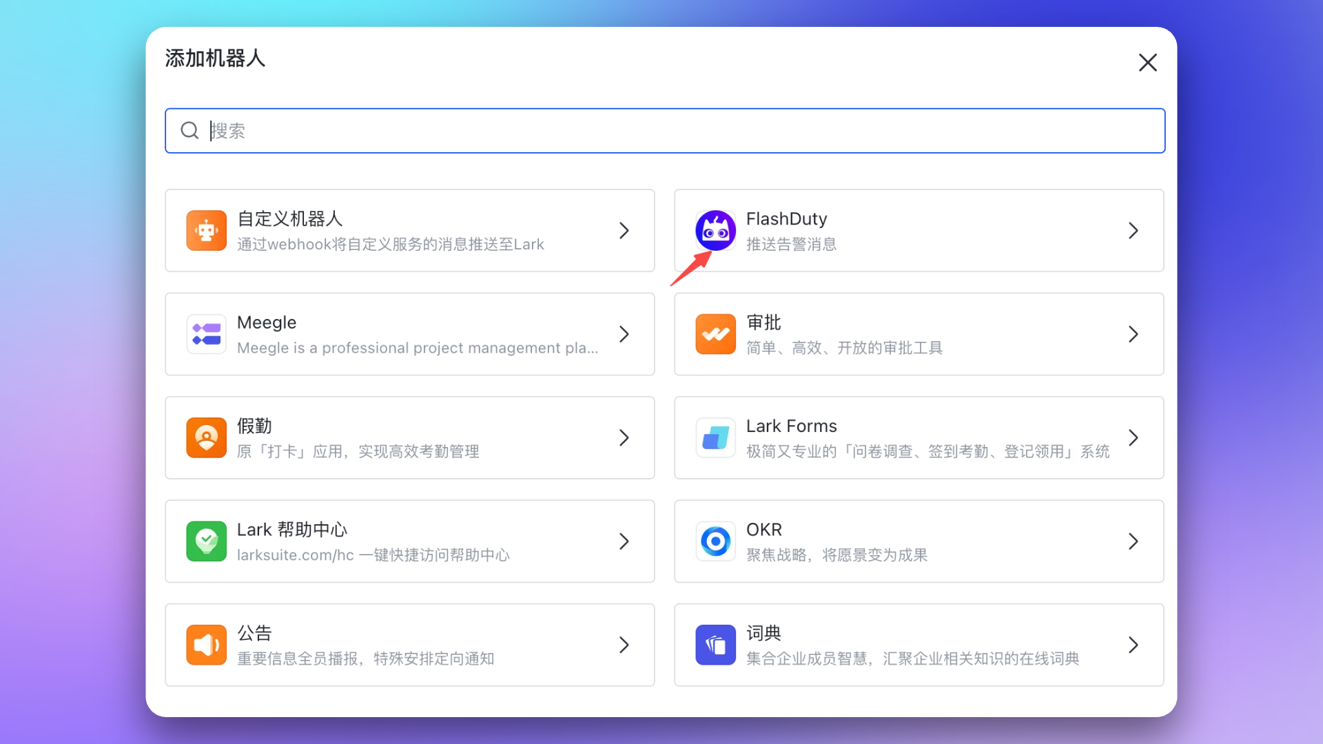
Task: Expand the FlashDuty chevron arrow
Action: [x=1133, y=231]
